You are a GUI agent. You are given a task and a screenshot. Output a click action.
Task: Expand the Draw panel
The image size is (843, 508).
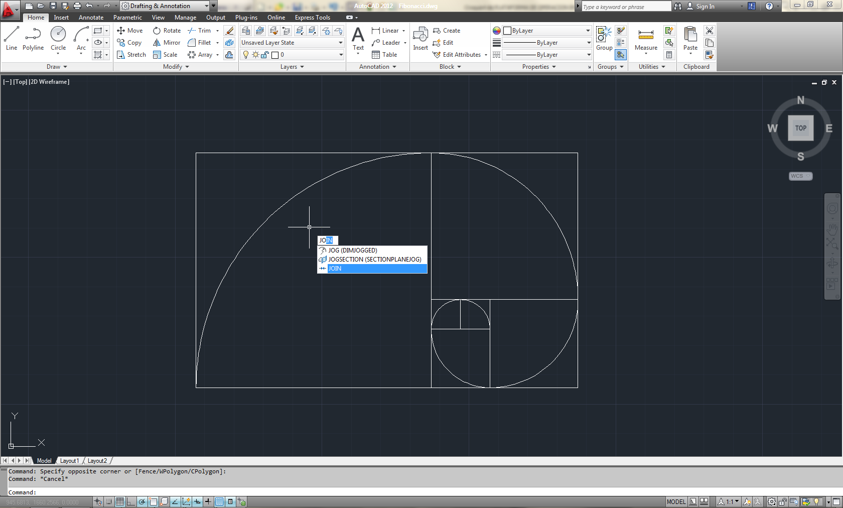click(x=57, y=67)
